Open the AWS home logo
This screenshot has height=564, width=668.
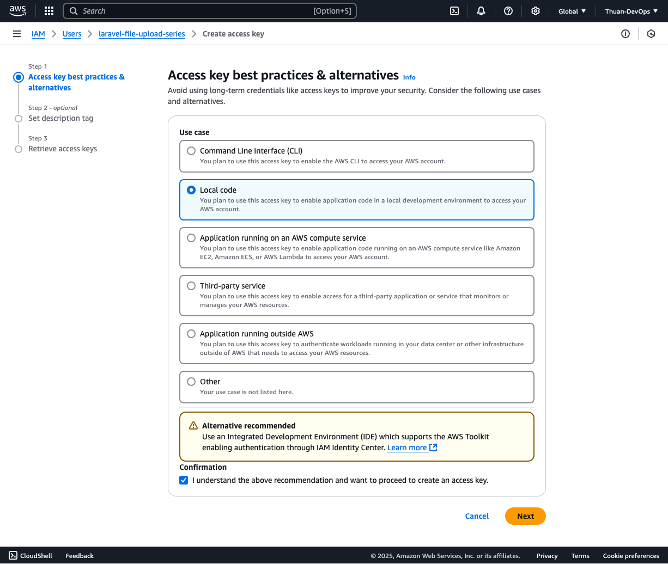pos(17,11)
